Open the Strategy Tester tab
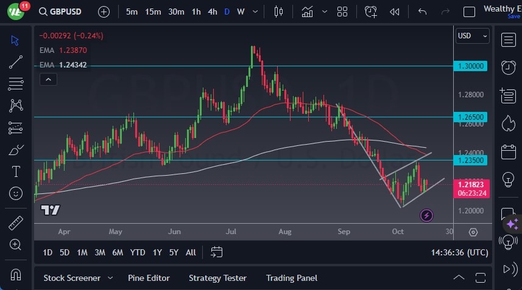Viewport: 522px width, 290px height. [217, 278]
